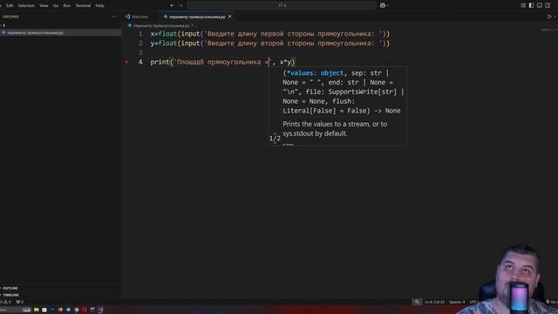Open the red Opera icon in taskbar
558x314 pixels.
tap(85, 310)
